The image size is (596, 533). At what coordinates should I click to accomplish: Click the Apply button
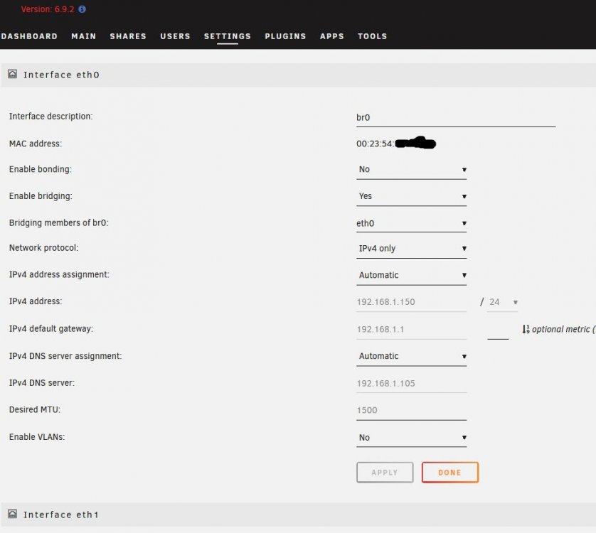(385, 472)
